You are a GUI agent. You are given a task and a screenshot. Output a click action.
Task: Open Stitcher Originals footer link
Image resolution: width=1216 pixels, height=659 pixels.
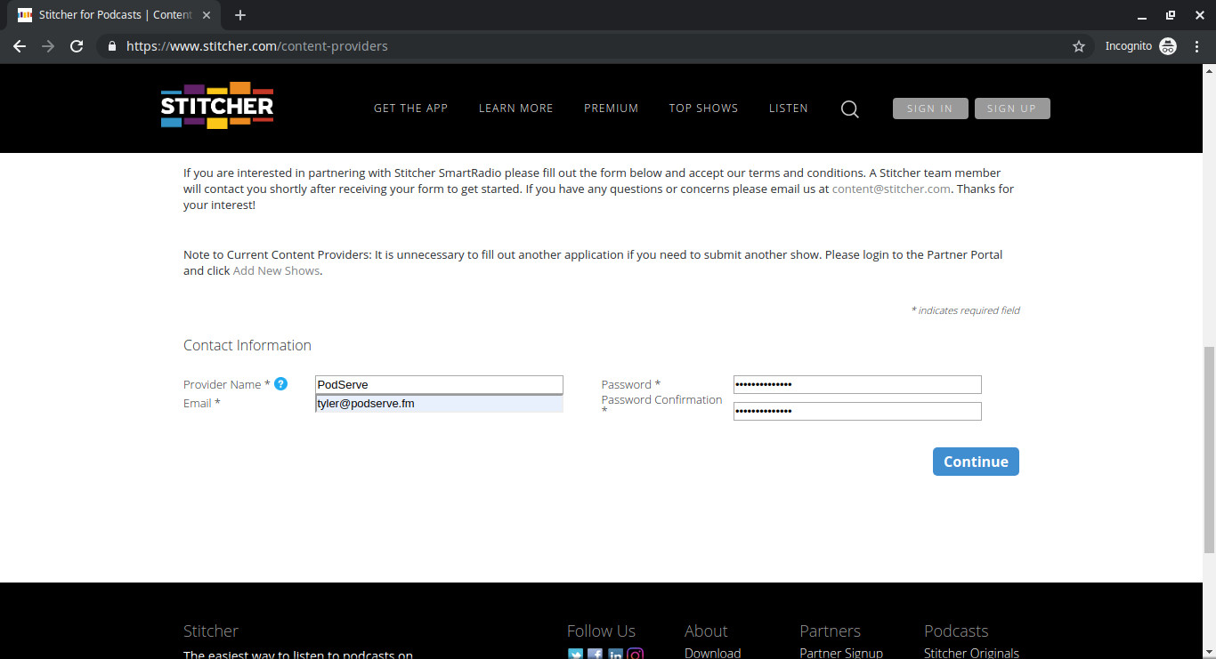tap(971, 653)
